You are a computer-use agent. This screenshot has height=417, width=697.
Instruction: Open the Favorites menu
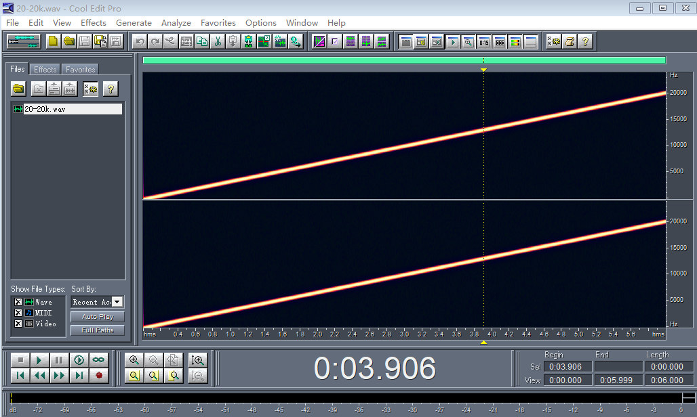click(218, 22)
